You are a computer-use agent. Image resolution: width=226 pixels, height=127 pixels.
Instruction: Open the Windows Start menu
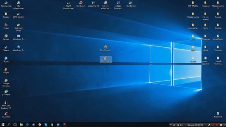click(x=3, y=125)
